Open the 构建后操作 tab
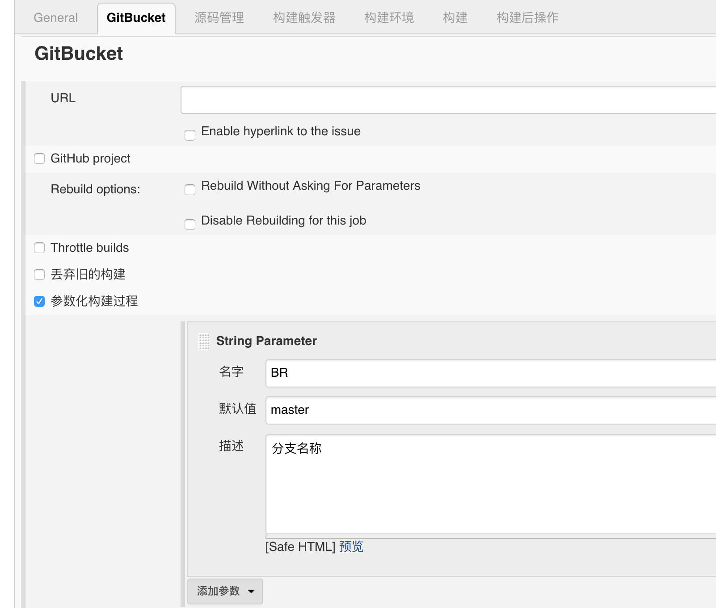 527,18
